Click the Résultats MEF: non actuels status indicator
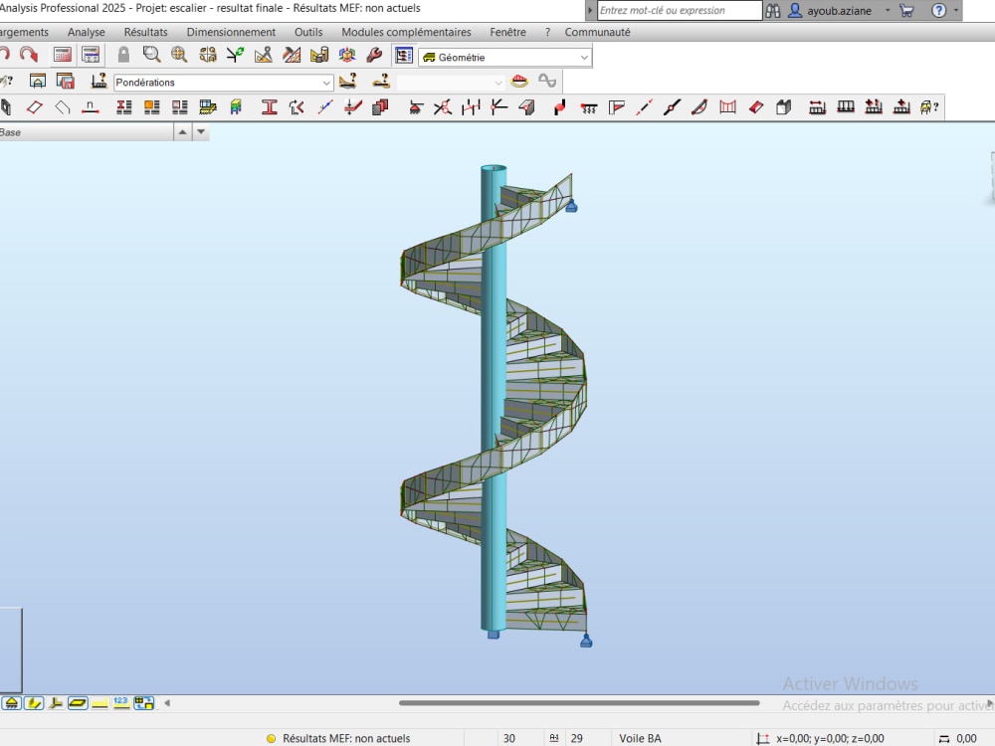995x746 pixels. tap(343, 738)
